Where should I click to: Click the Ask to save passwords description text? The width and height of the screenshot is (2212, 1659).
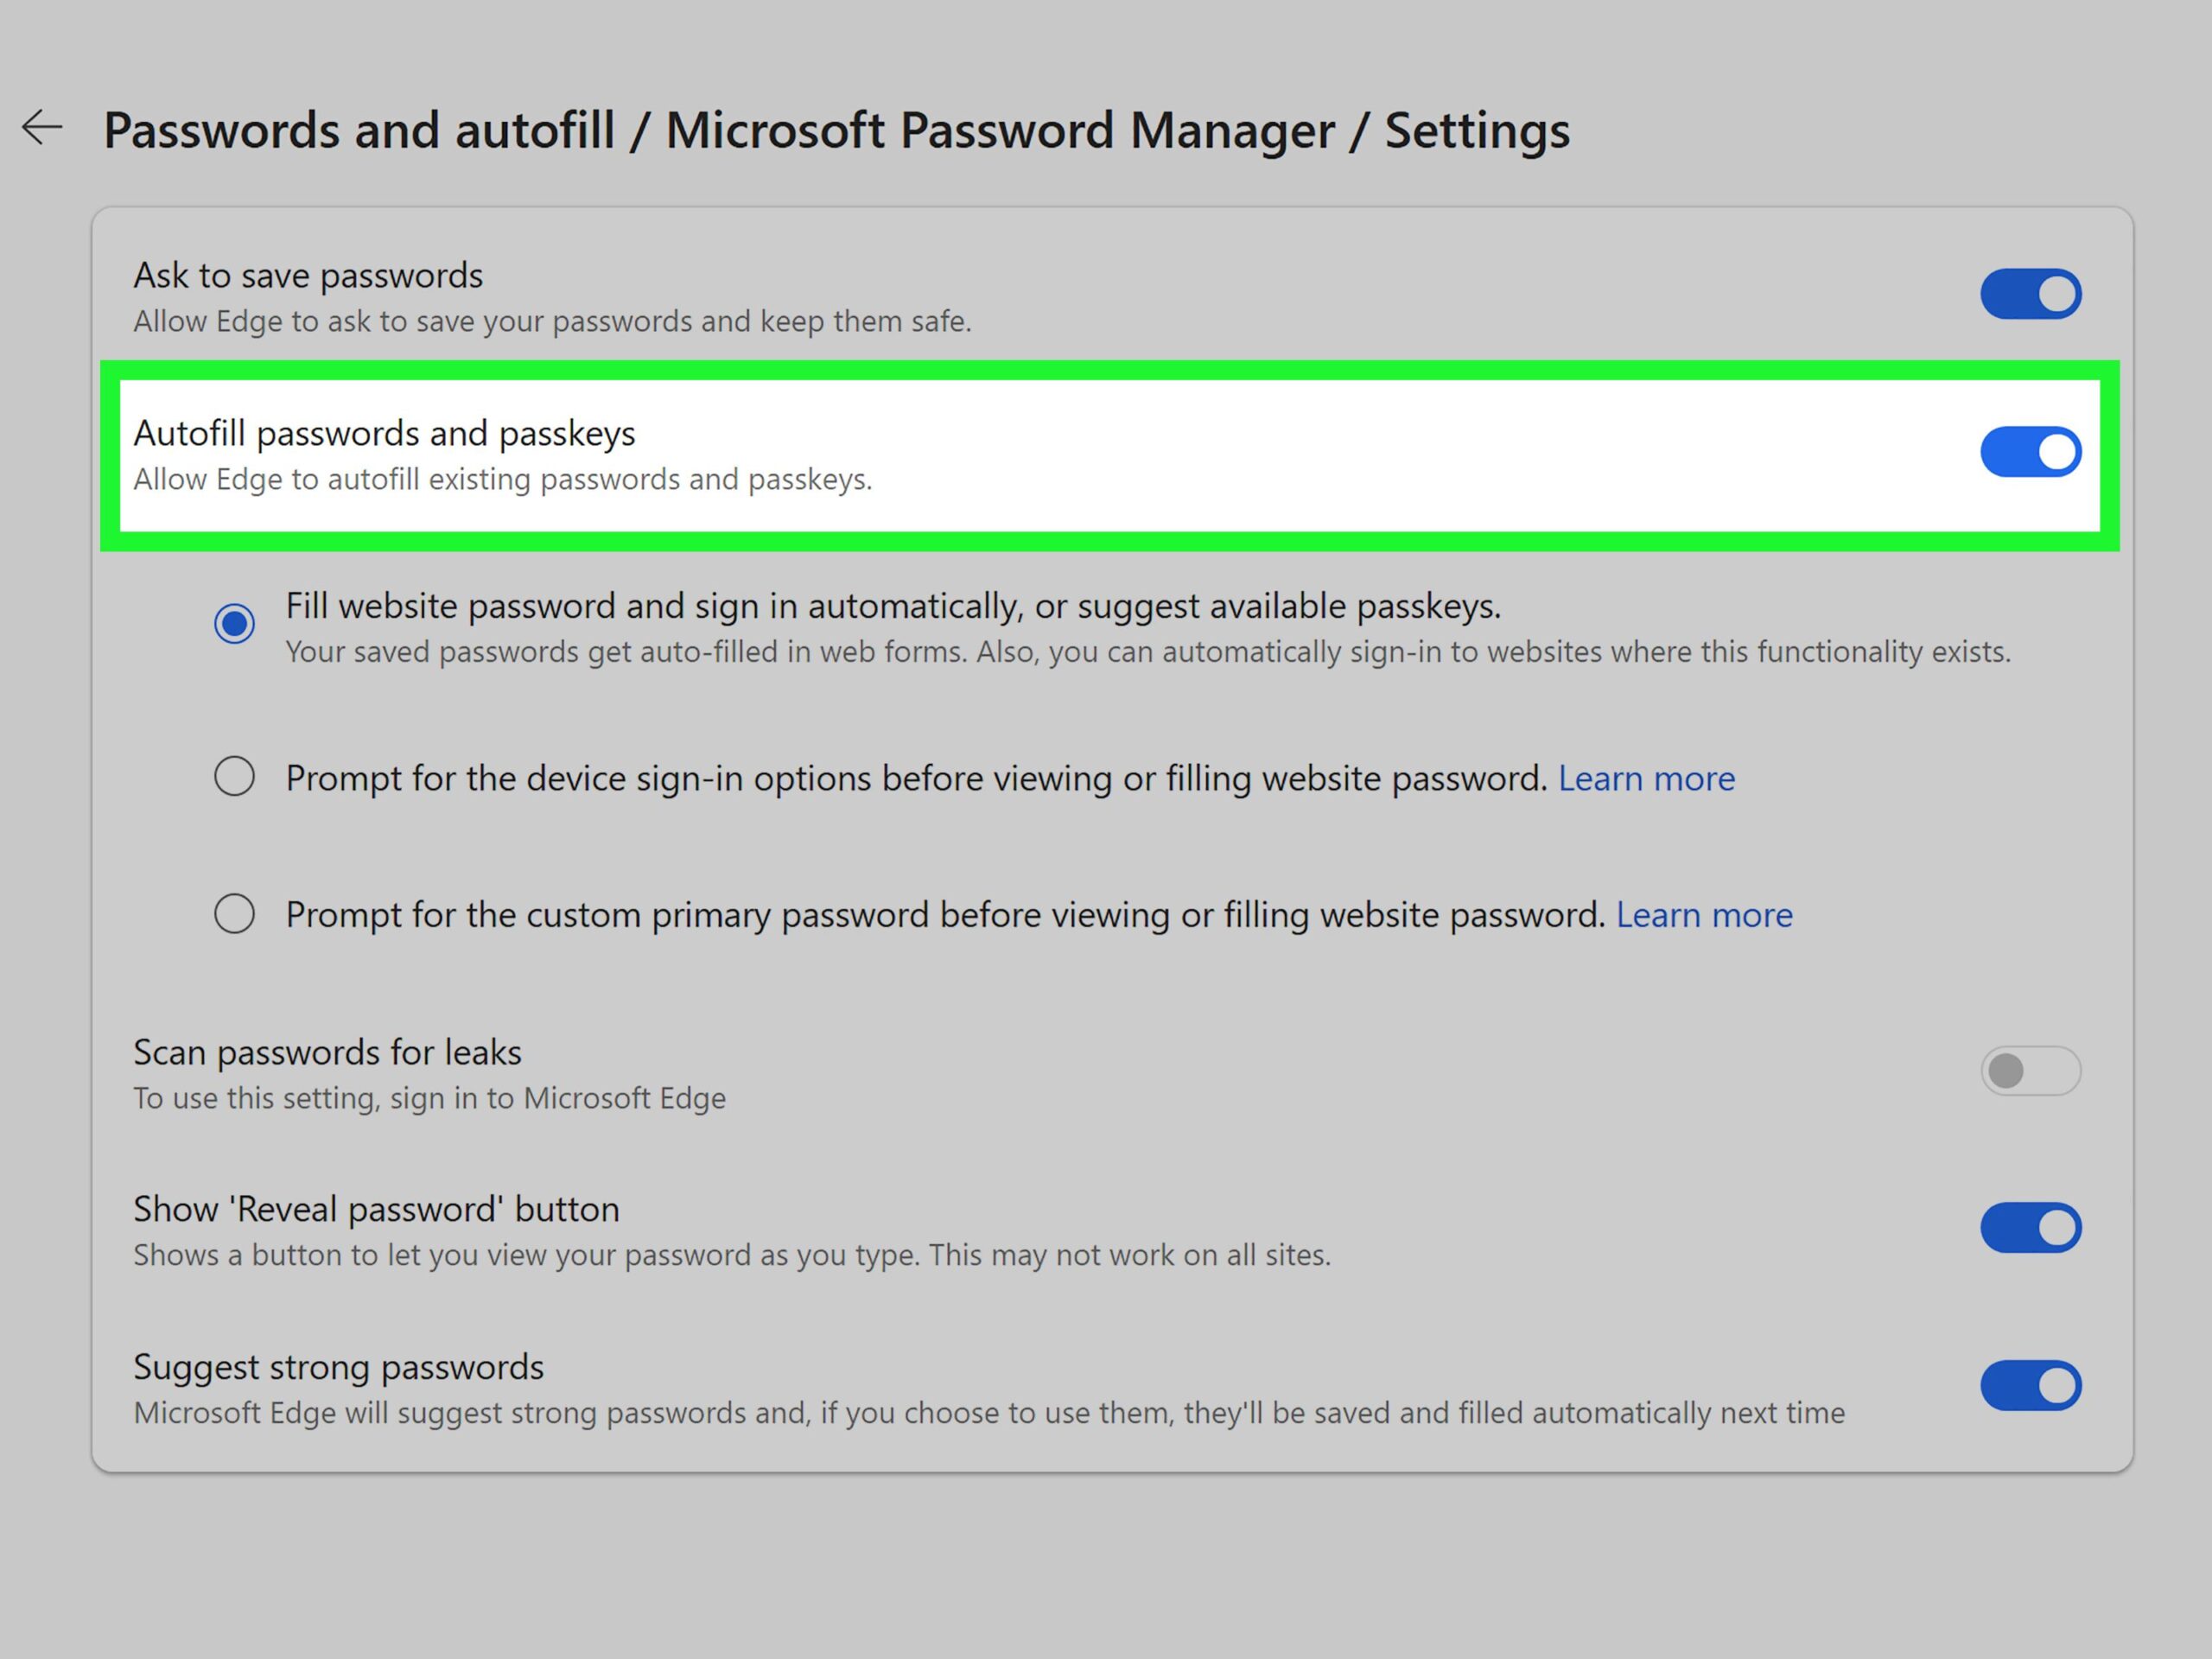[555, 321]
